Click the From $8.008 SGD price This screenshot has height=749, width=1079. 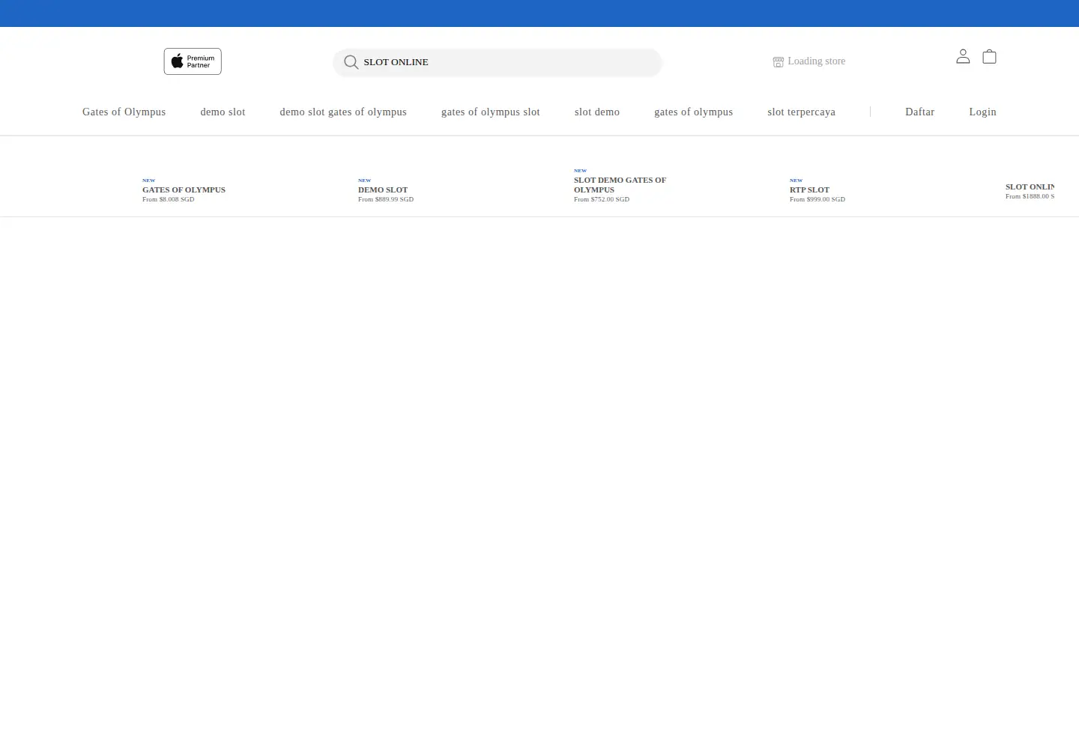coord(169,199)
